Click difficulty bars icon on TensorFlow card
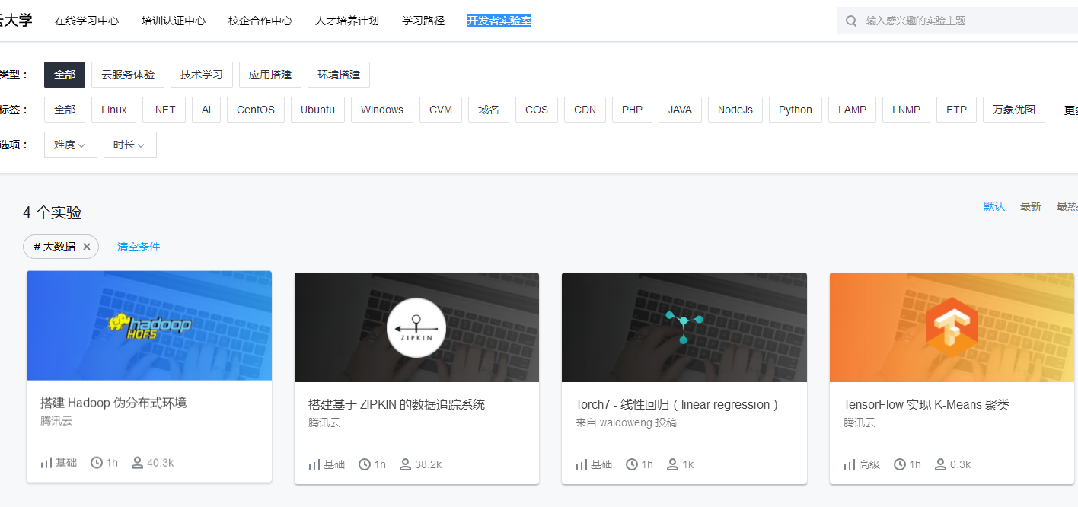Image resolution: width=1078 pixels, height=507 pixels. 850,464
